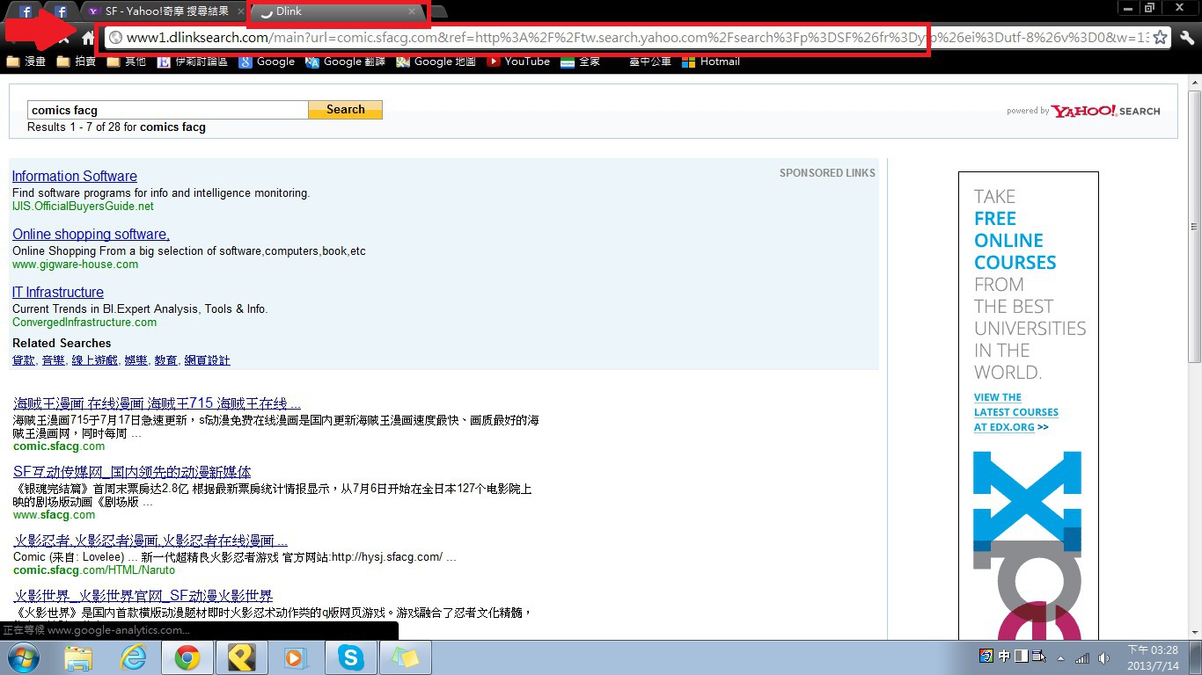Click the Yahoo Search logo

coord(1106,111)
